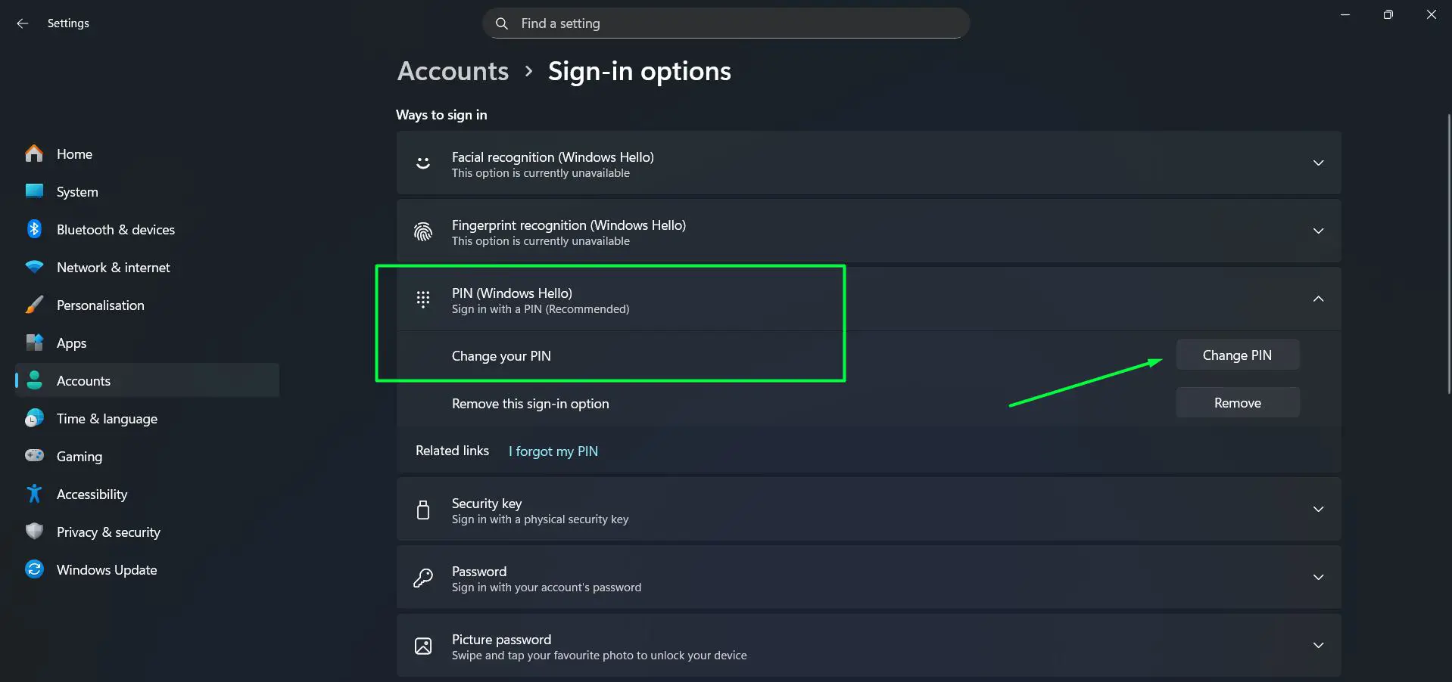Click the Bluetooth & devices icon
Screen dimensions: 1452x682
coord(35,229)
